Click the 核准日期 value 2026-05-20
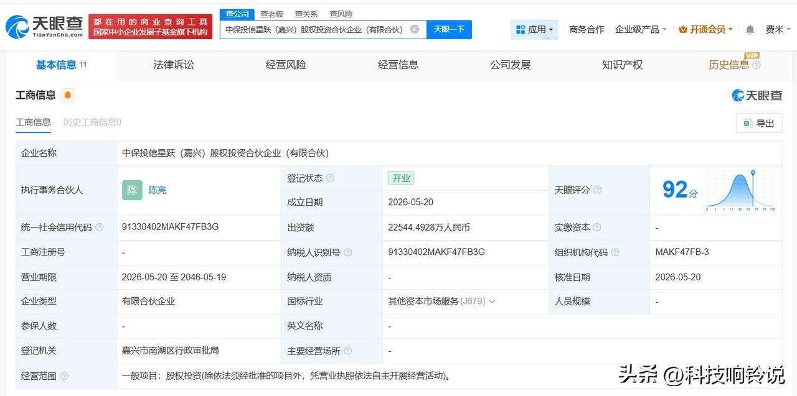Screen dimensions: 797x396 (678, 277)
